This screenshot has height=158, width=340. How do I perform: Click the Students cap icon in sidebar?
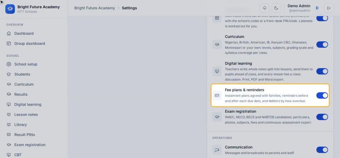click(x=8, y=74)
